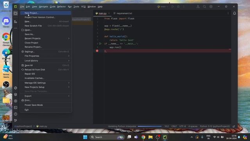Choose Rename Project... entry
Screen dimensions: 250x141
[x=46, y=47]
